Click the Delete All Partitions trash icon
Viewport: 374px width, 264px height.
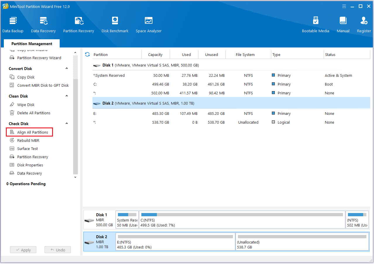(x=12, y=113)
